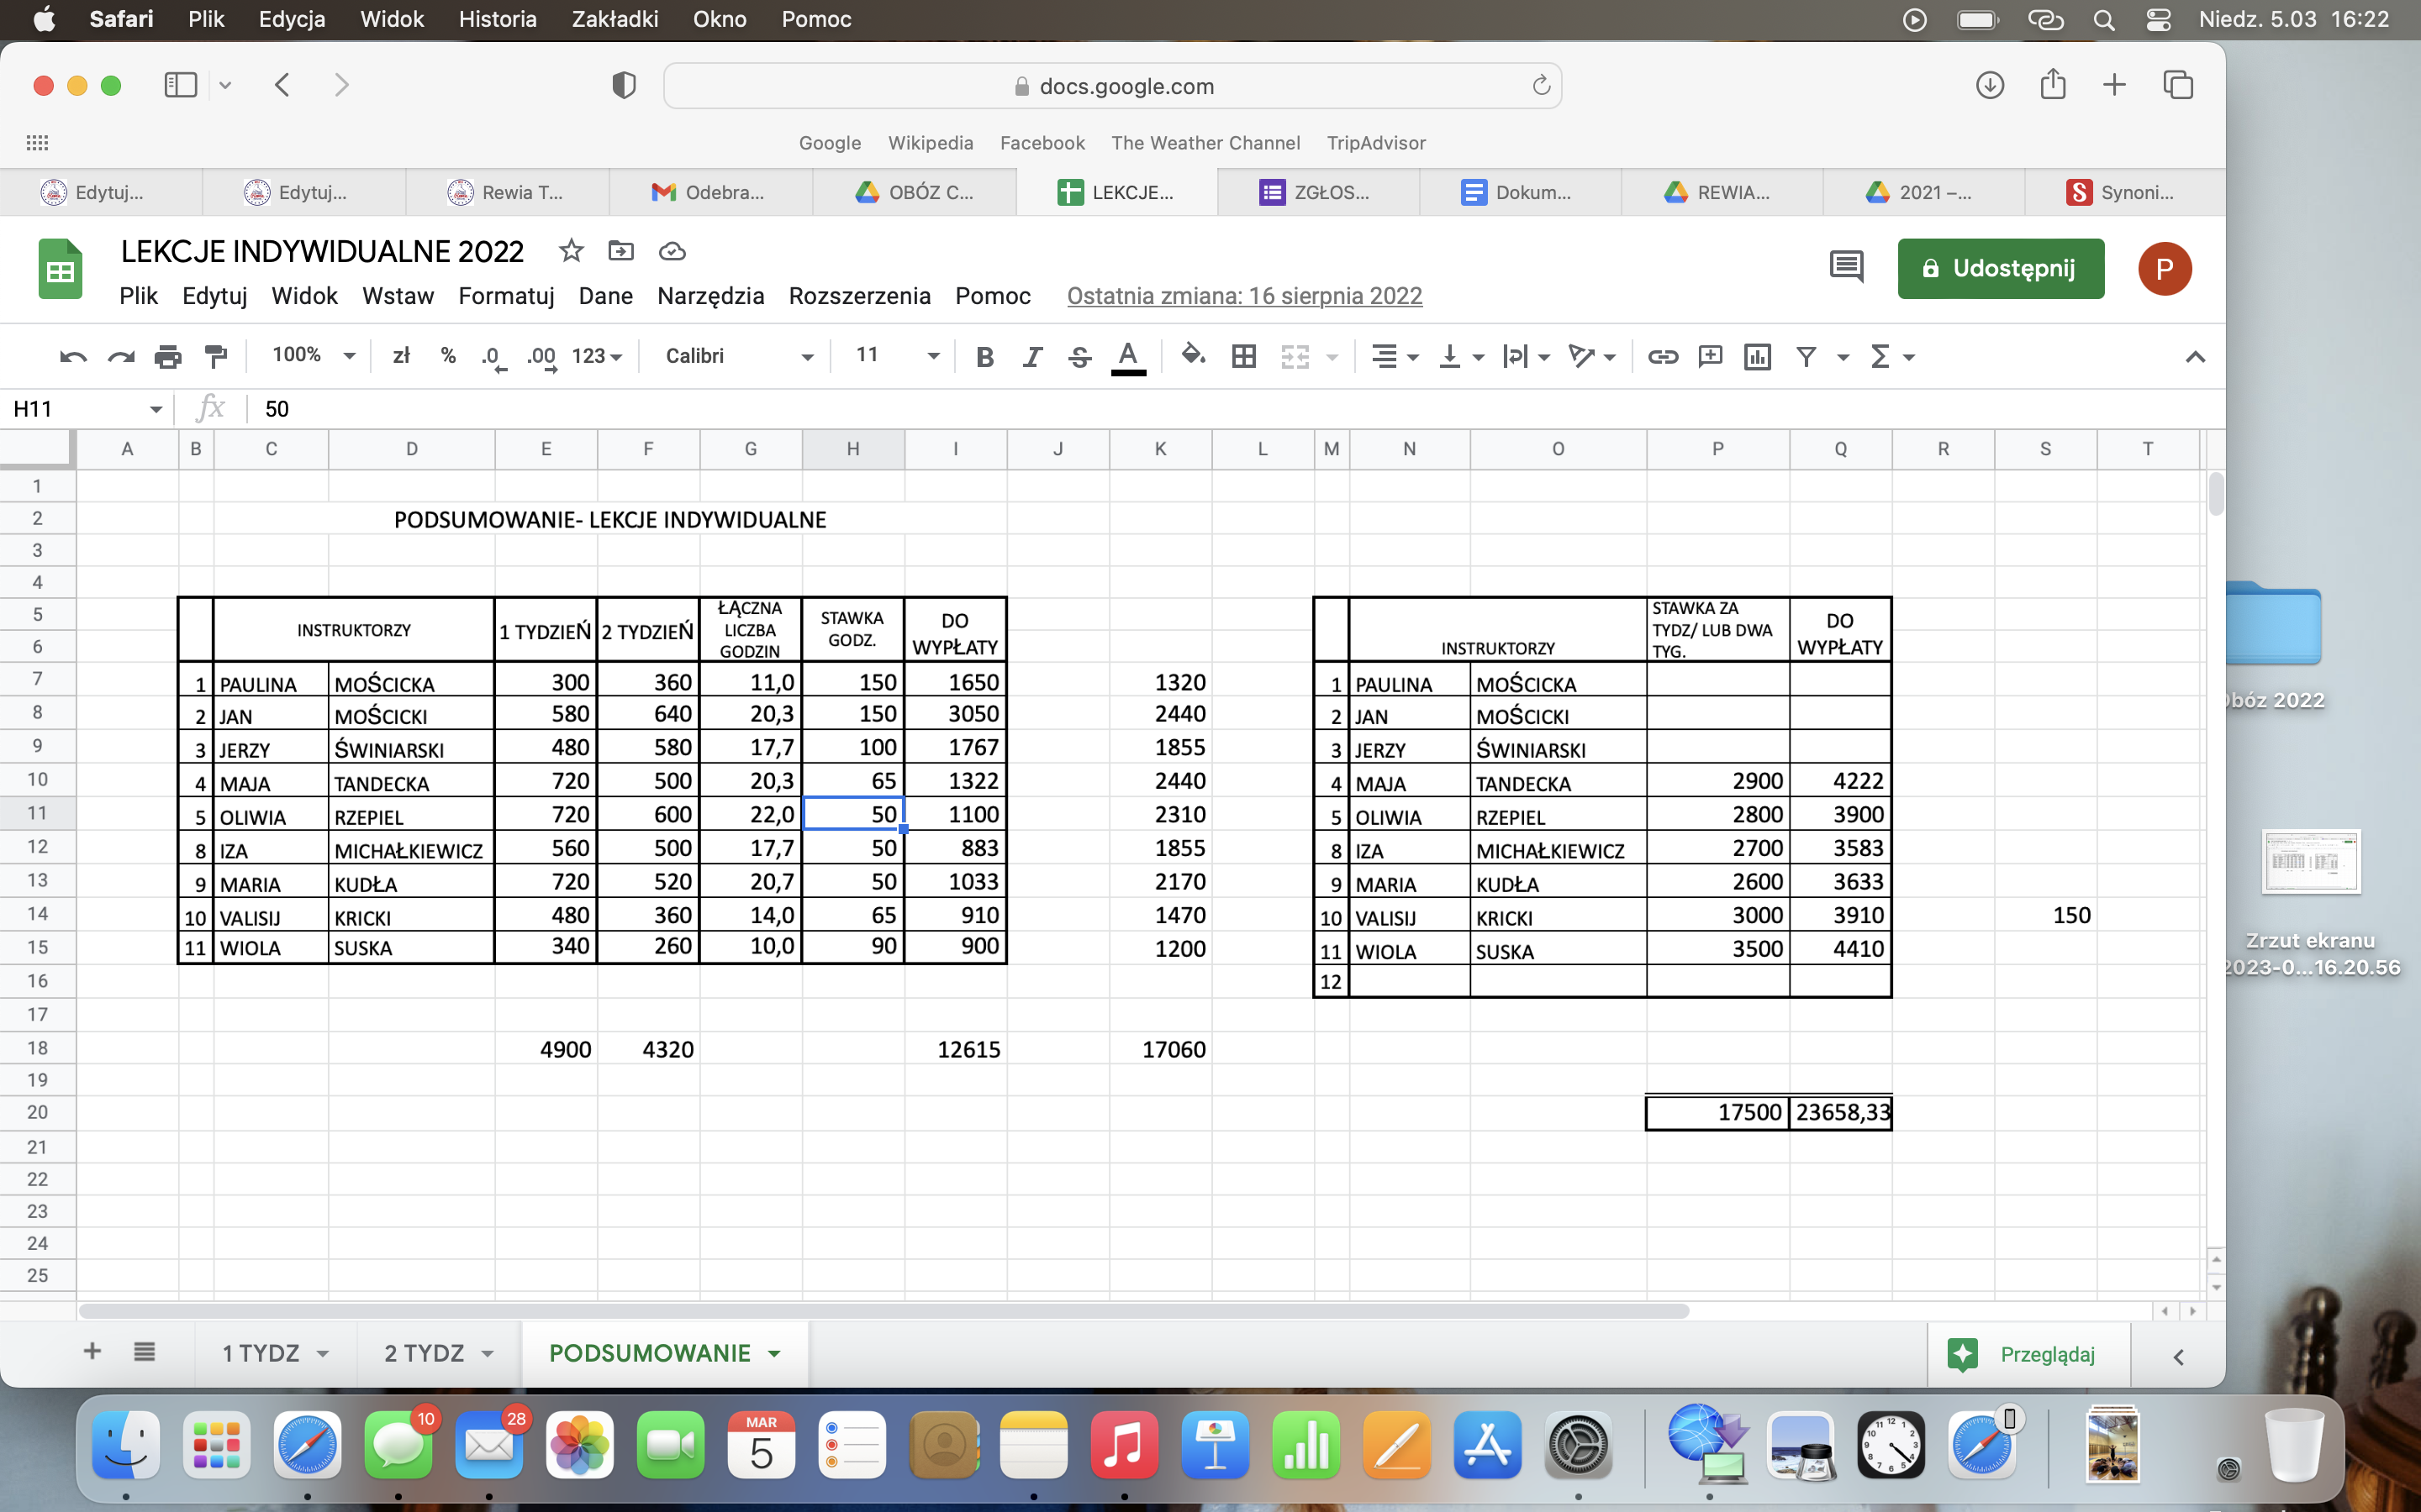Open the fill color bucket

click(x=1193, y=355)
